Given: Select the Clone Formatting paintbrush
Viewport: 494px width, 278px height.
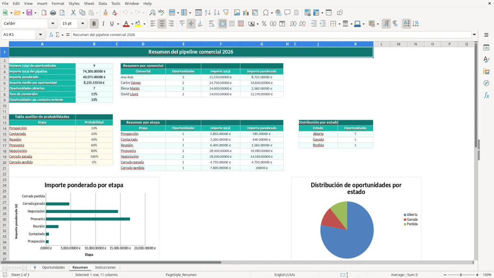Looking at the screenshot, I should click(x=105, y=13).
